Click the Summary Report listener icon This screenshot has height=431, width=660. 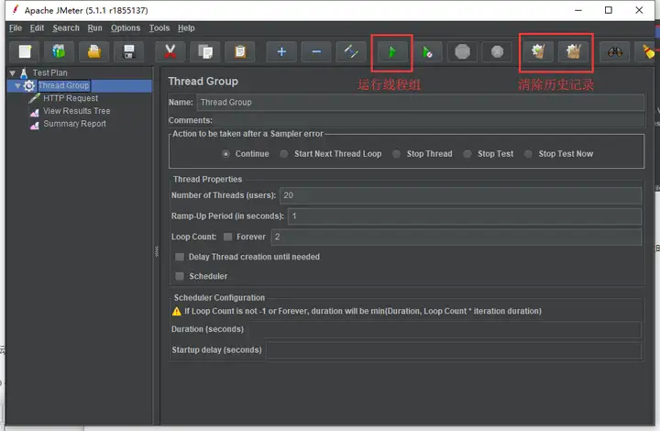35,125
